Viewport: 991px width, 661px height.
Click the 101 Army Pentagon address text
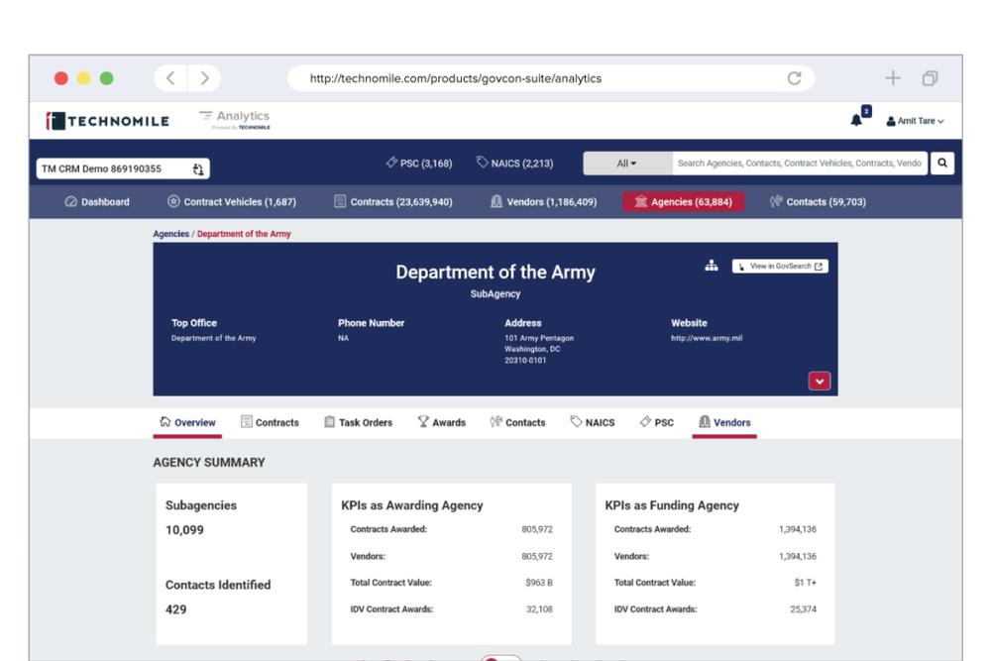(x=538, y=338)
